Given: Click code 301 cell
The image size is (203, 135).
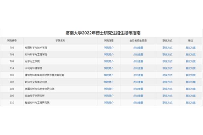Looking at the screenshot, I should 12,75.
